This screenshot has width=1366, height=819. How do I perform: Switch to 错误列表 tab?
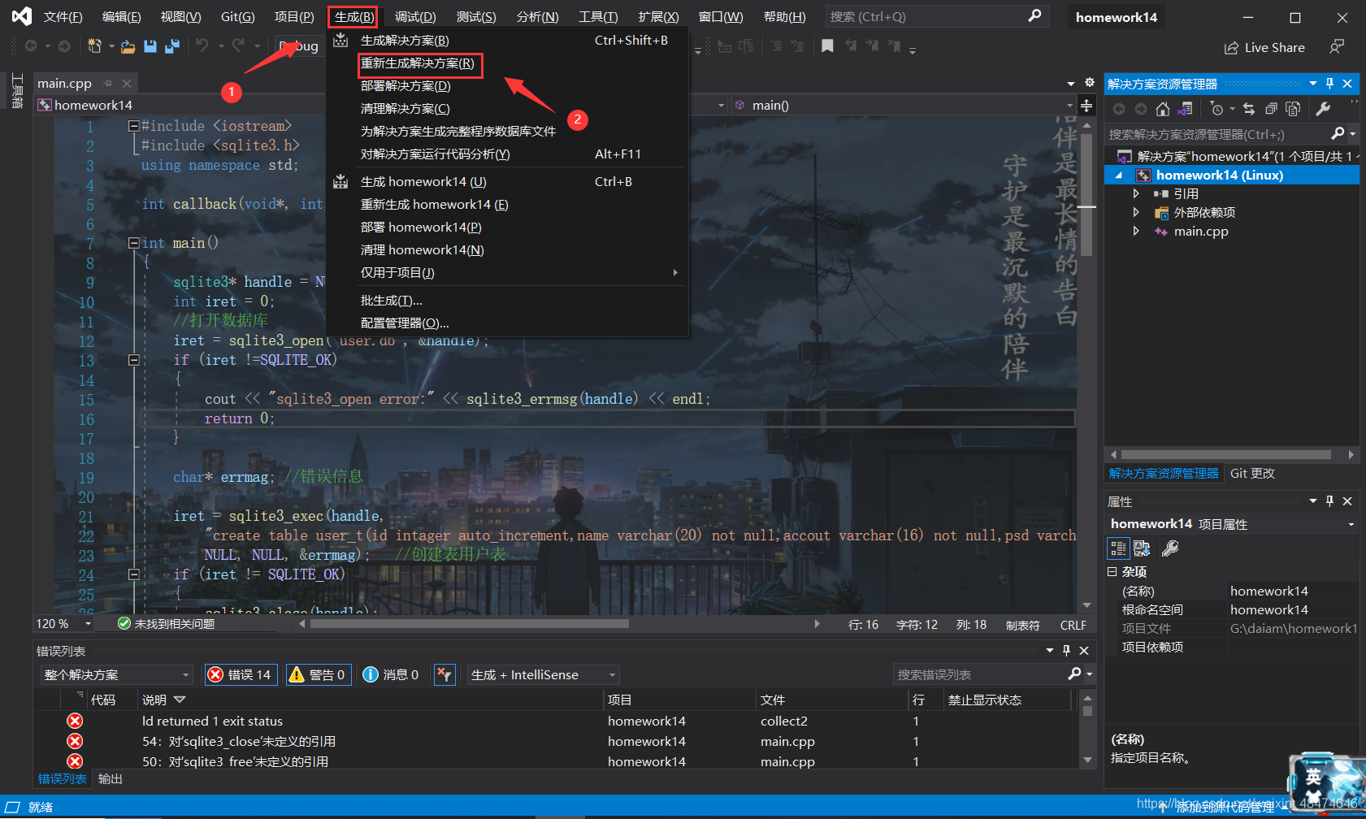point(63,779)
